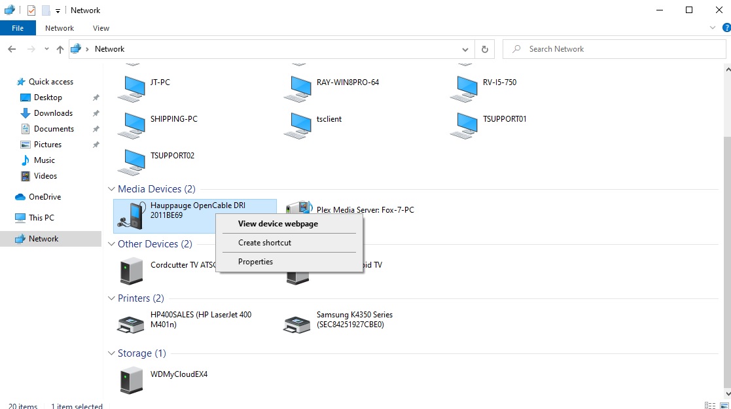Screen dimensions: 731x409
Task: Click the refresh button in address bar
Action: tap(484, 49)
